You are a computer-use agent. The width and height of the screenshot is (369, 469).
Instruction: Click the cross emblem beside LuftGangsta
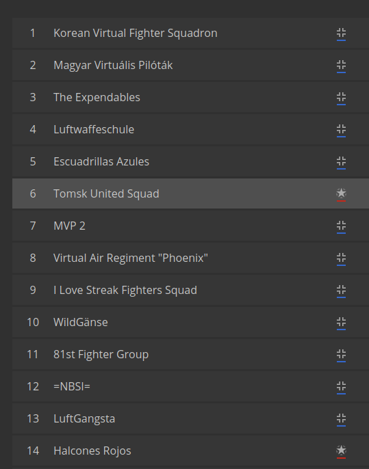[x=341, y=418]
